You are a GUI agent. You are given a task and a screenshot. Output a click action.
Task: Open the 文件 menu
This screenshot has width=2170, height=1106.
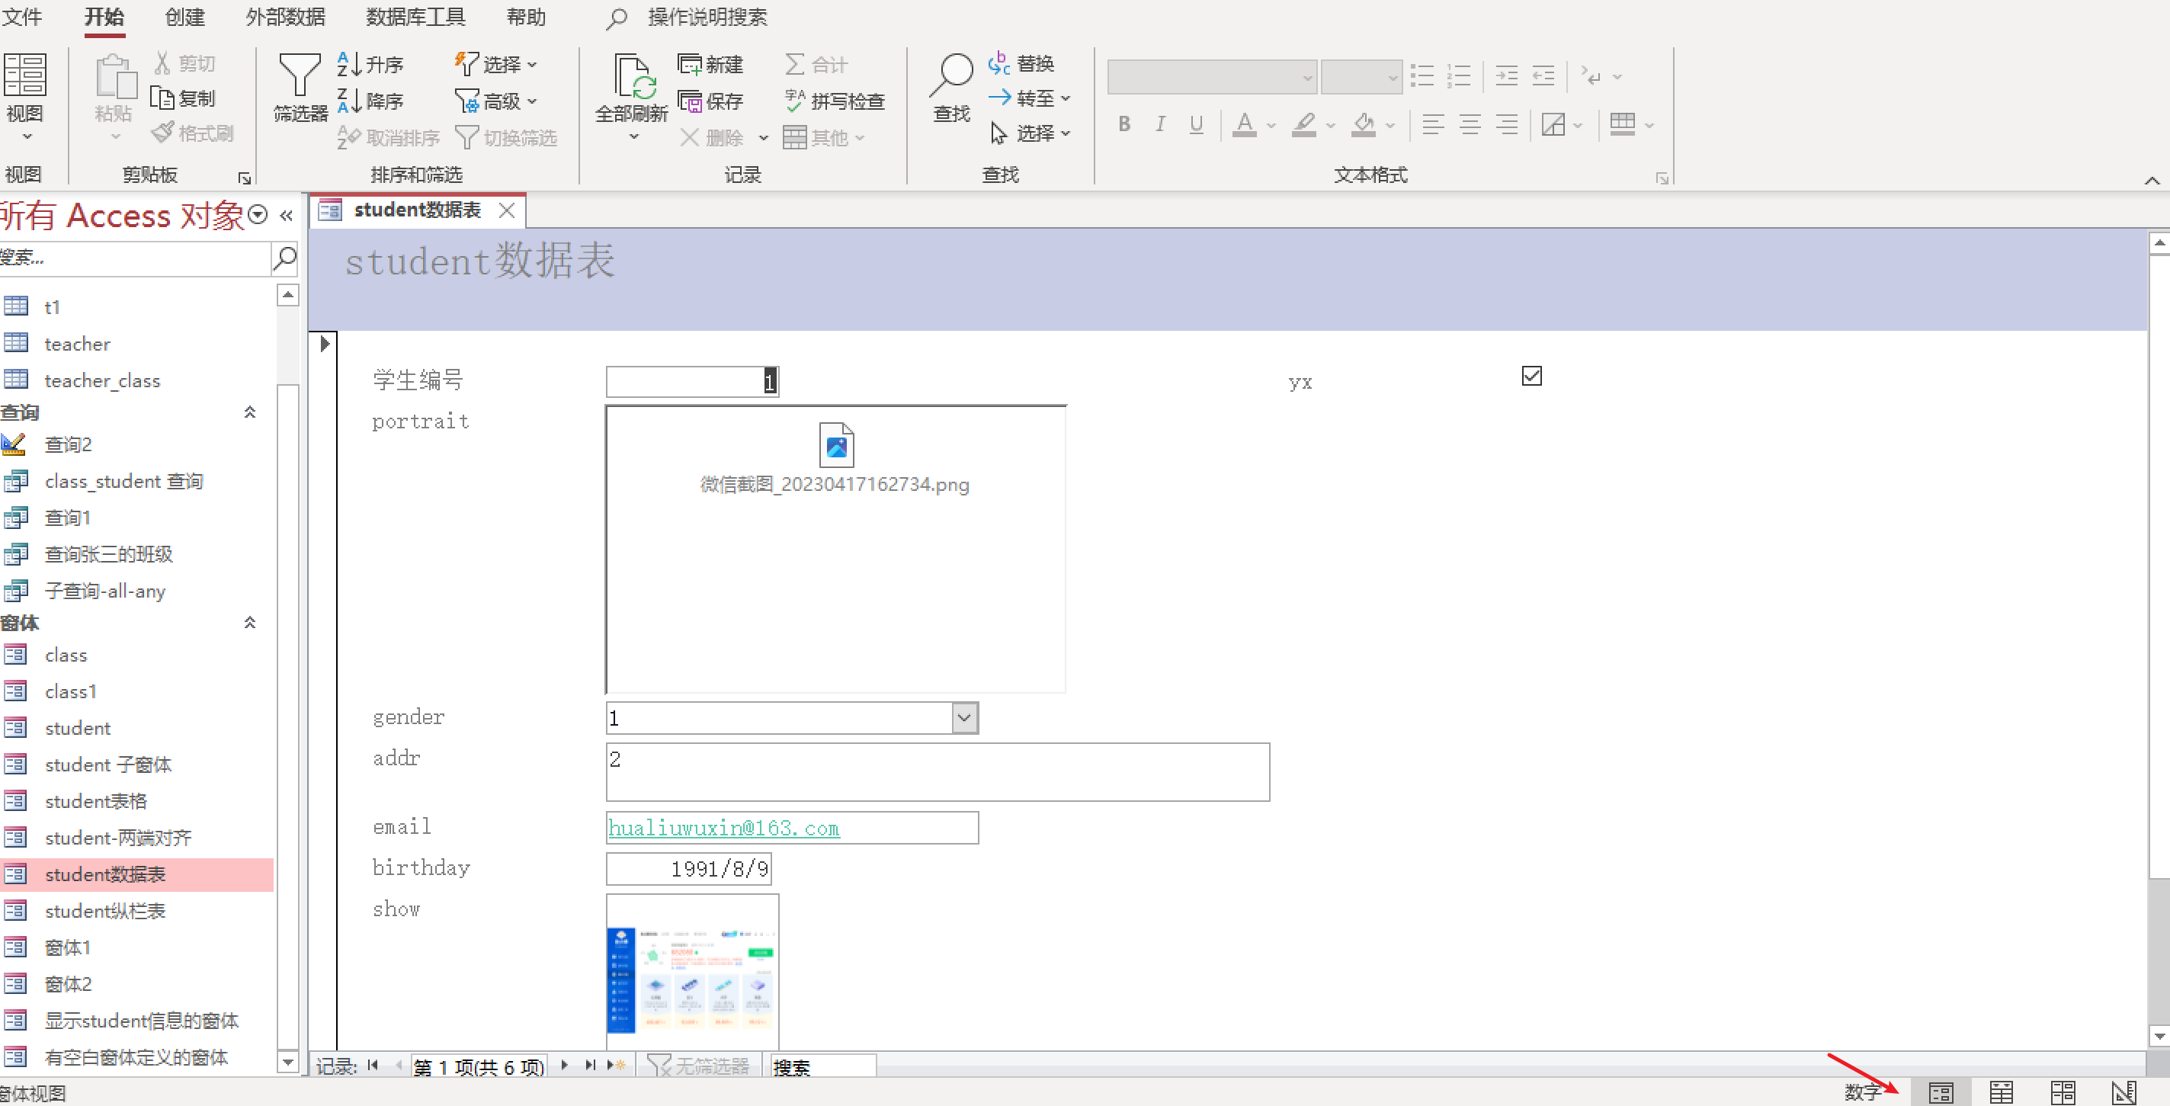pos(22,17)
